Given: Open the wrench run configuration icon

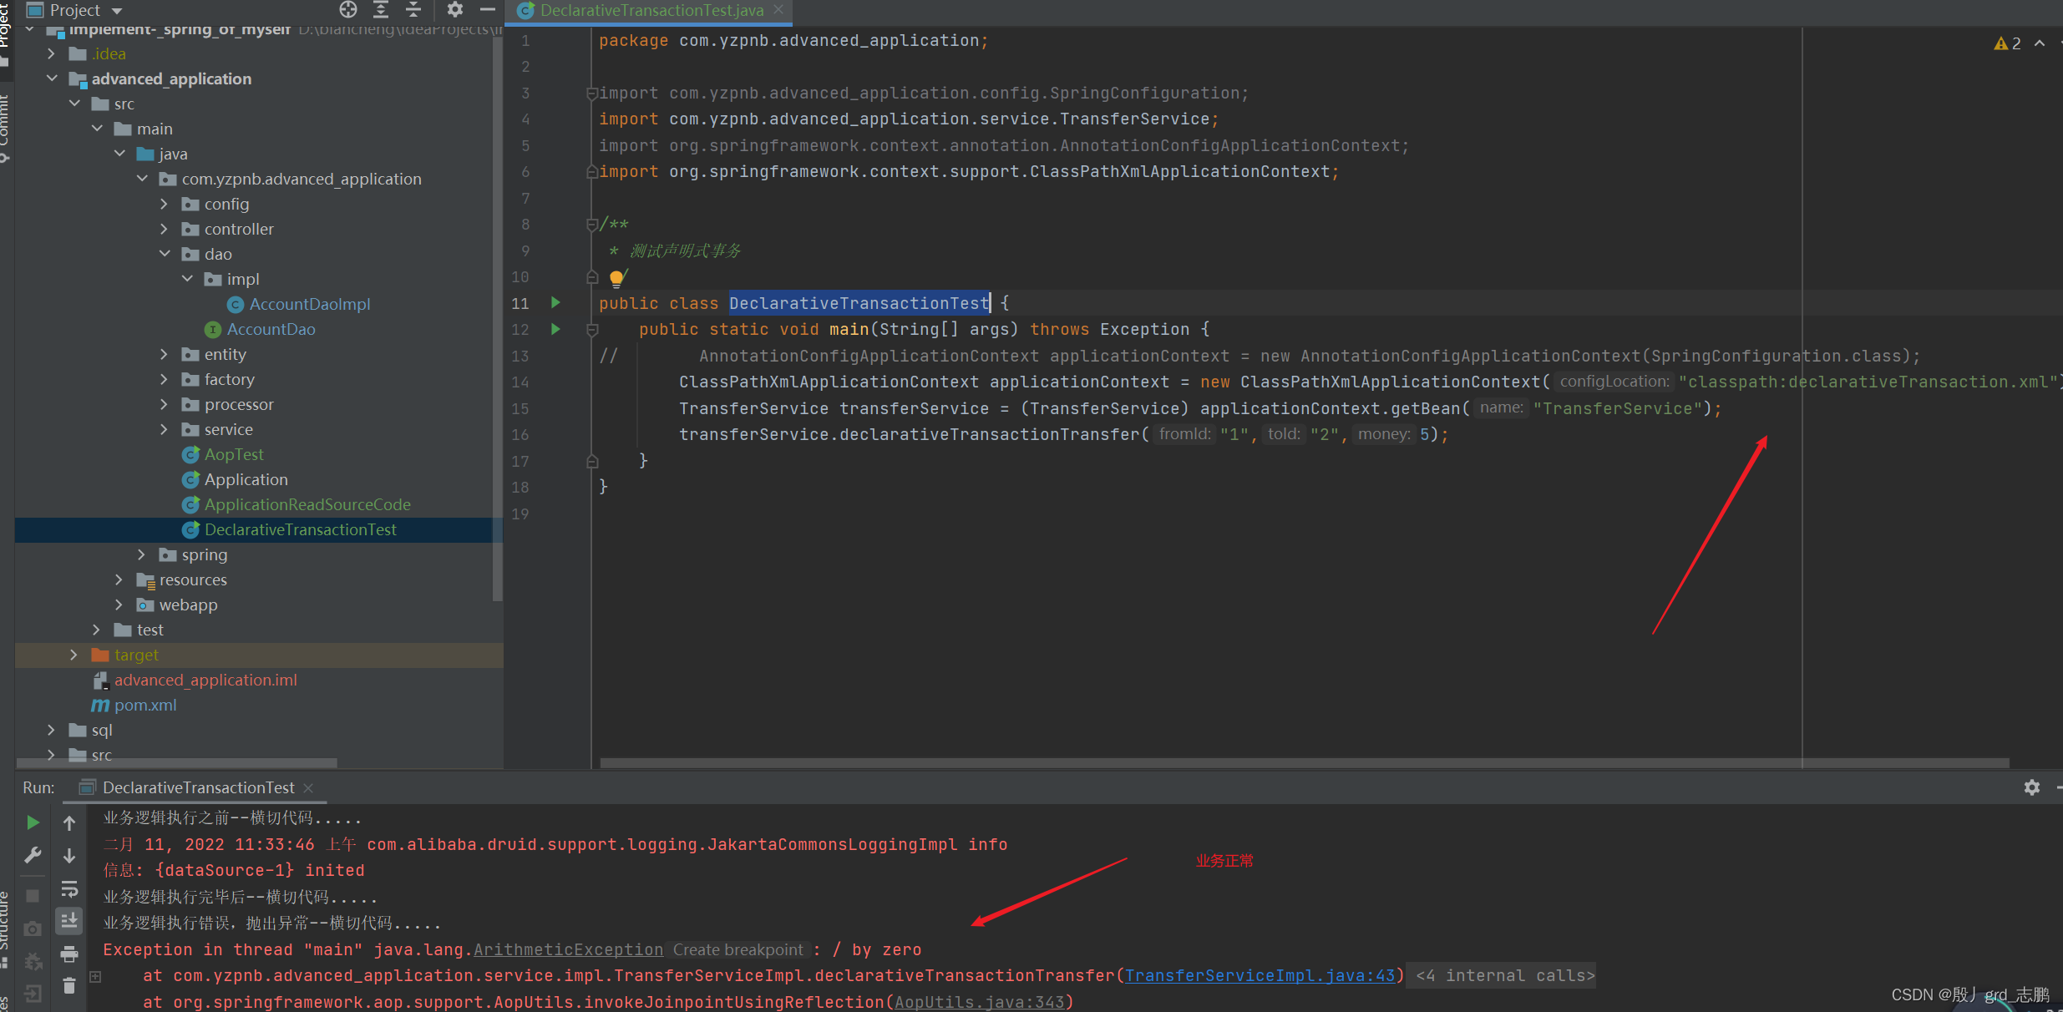Looking at the screenshot, I should click(33, 855).
